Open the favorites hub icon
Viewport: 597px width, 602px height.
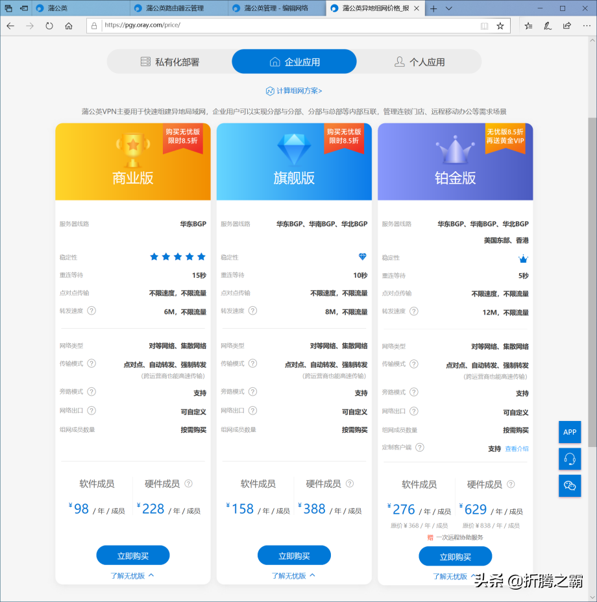529,26
